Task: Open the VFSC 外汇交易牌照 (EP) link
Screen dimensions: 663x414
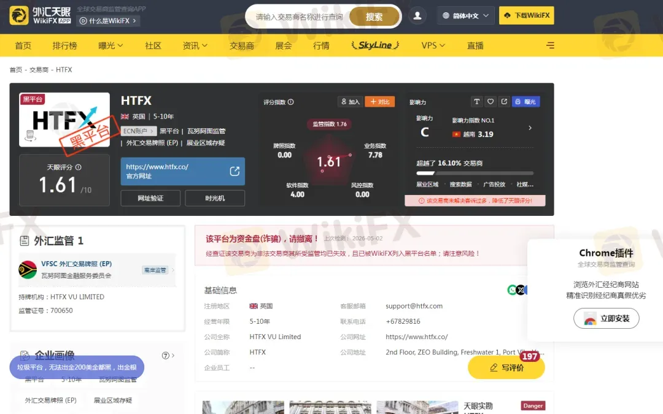Action: click(77, 264)
